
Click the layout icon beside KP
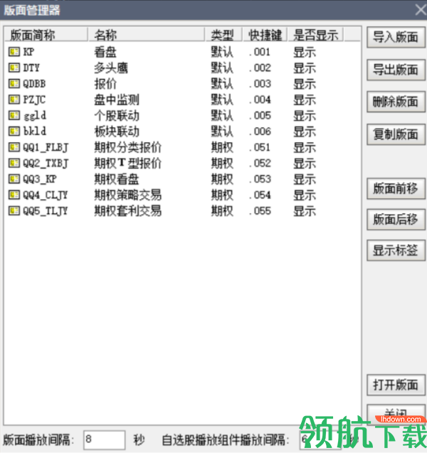point(14,52)
